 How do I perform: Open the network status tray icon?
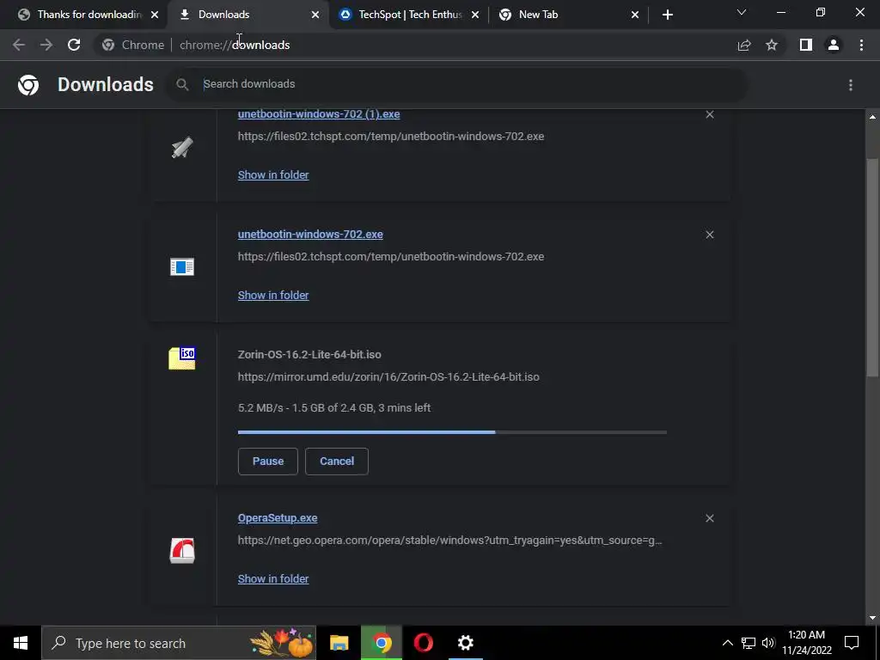point(749,643)
